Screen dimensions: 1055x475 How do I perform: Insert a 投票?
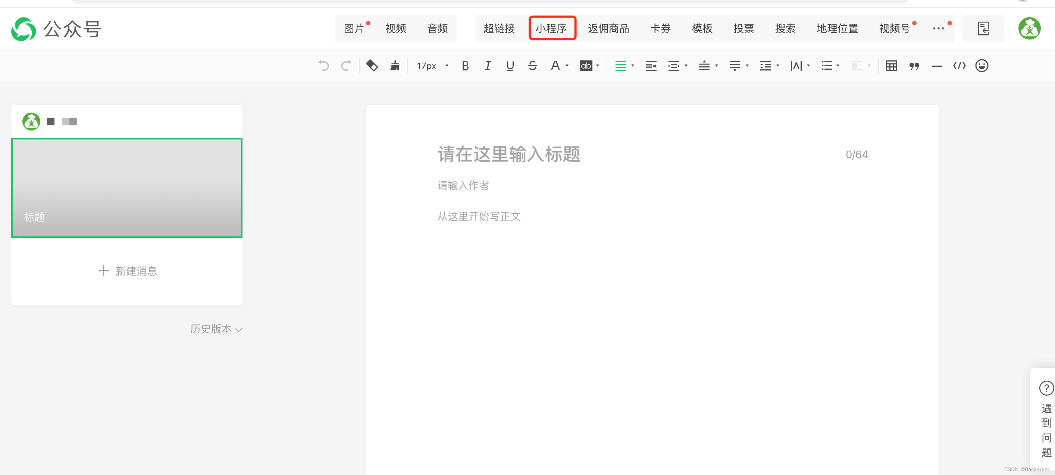click(x=744, y=28)
